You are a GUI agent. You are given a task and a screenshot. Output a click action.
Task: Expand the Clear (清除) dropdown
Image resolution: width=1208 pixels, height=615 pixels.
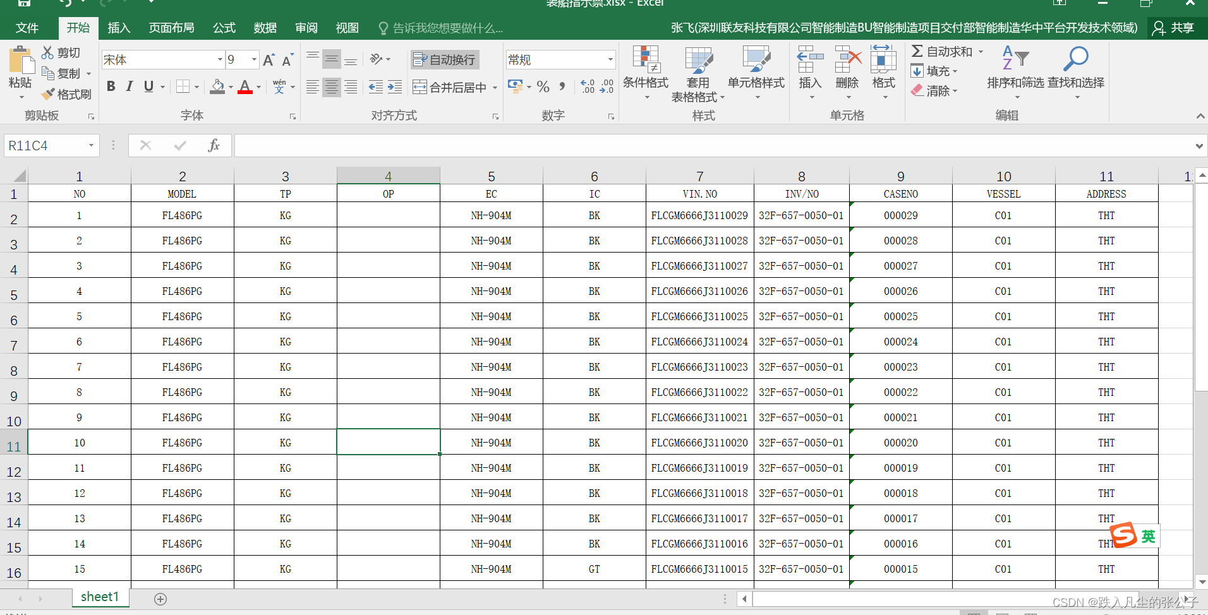point(955,91)
